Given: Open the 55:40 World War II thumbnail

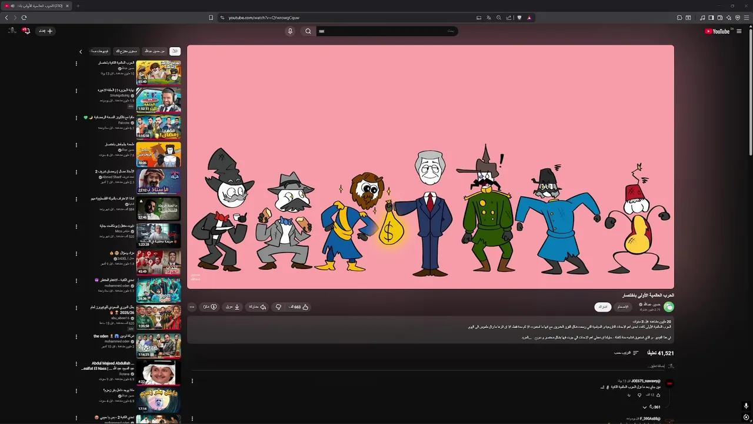Looking at the screenshot, I should pos(159,72).
